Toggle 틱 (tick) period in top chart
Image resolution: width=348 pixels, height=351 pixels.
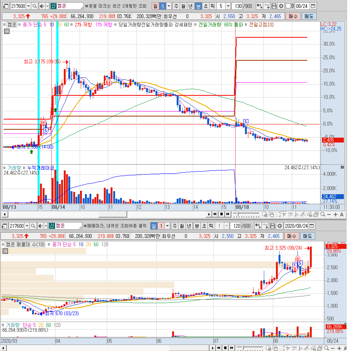(x=212, y=6)
